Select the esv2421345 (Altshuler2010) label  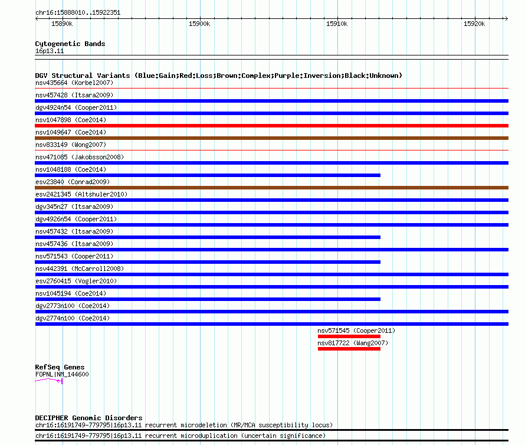click(81, 194)
